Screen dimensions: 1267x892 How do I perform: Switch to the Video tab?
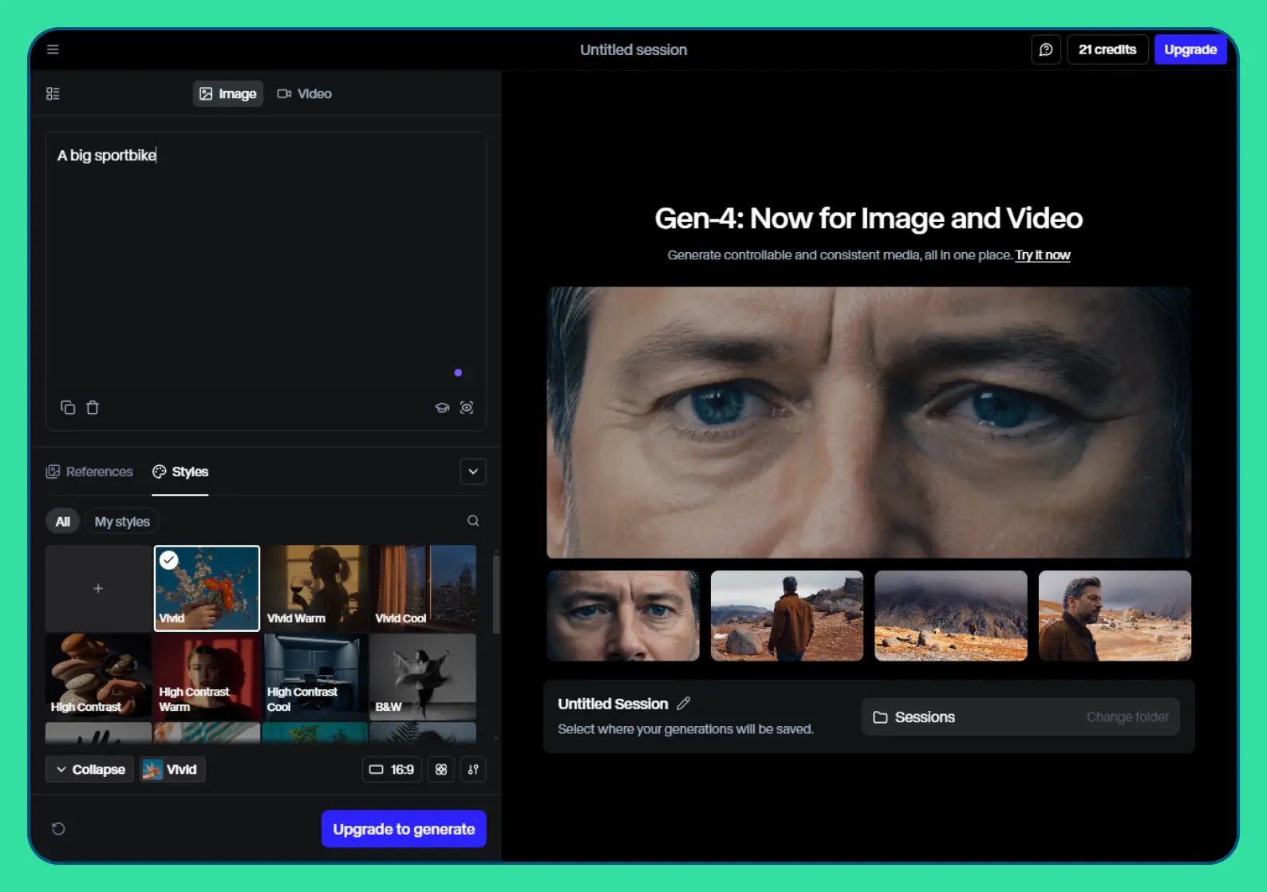point(304,94)
